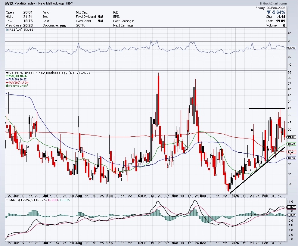
Task: Click the blue 16.62 tag on the price axis
Action: (x=291, y=158)
